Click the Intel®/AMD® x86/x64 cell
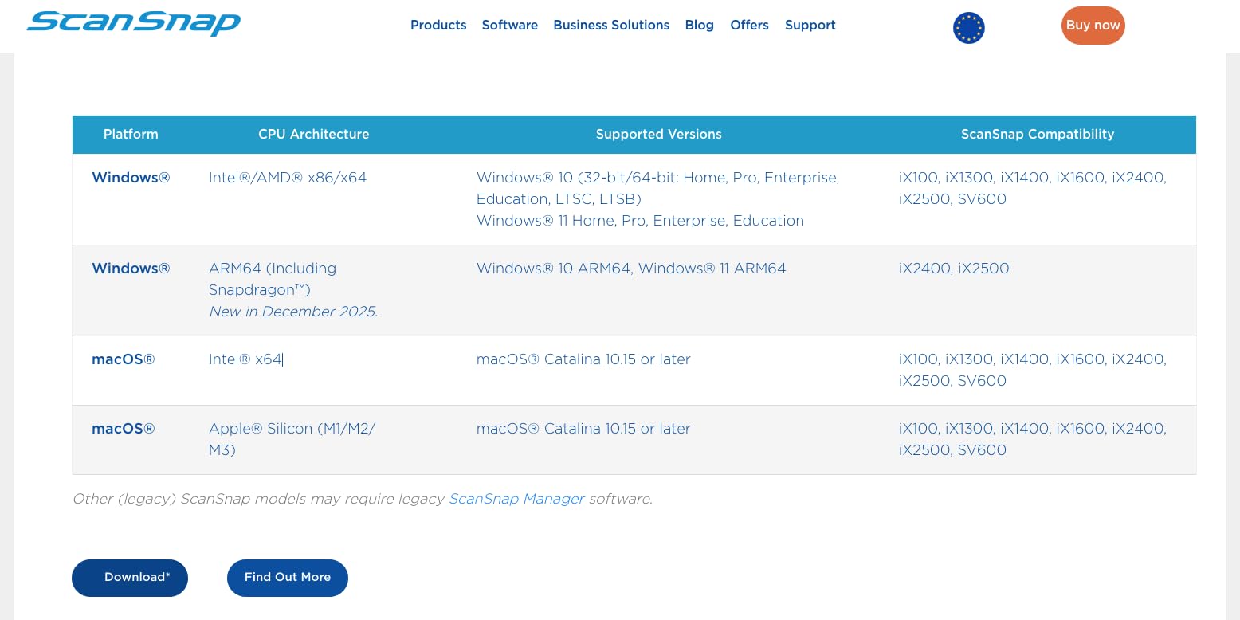This screenshot has width=1240, height=620. (288, 178)
